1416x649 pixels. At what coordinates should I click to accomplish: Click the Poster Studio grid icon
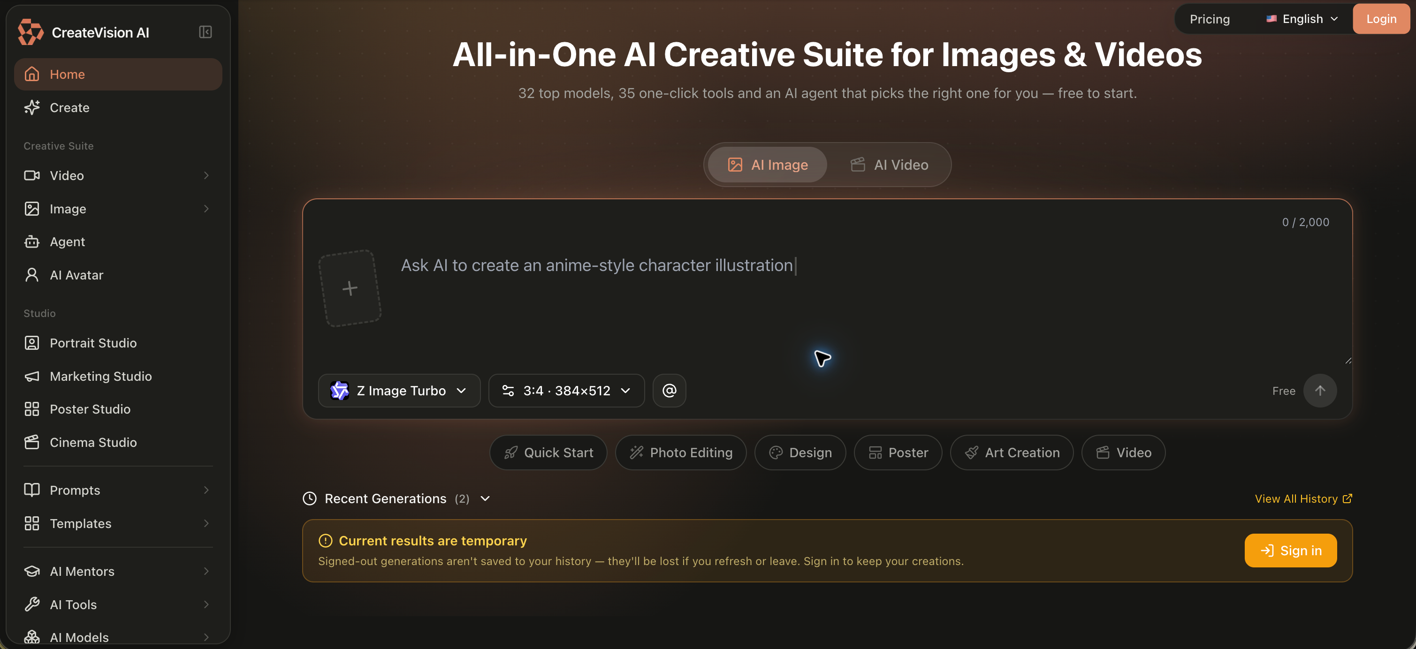click(x=32, y=409)
